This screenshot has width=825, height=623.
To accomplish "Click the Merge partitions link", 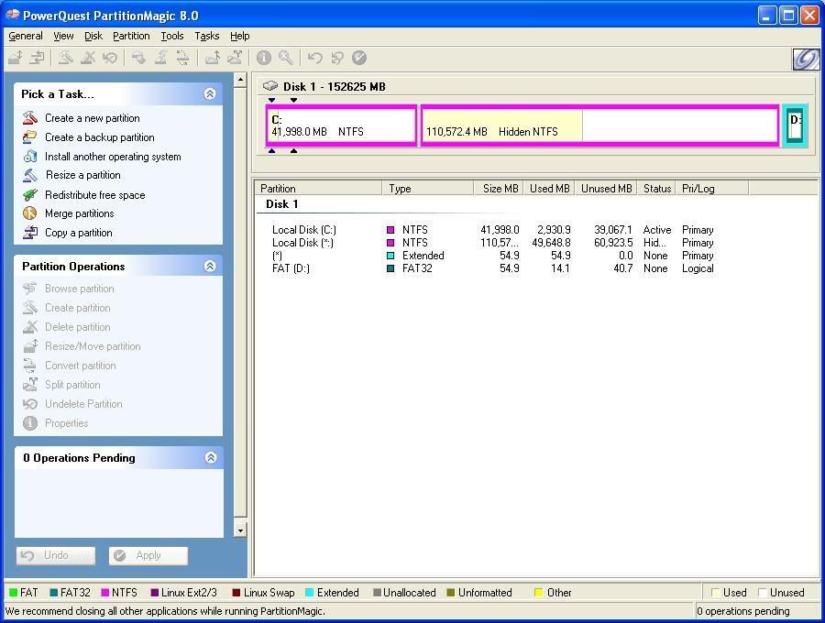I will coord(80,213).
